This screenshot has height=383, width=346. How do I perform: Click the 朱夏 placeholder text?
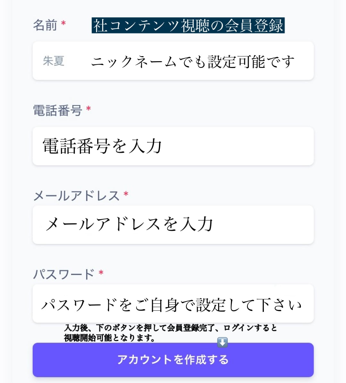pos(54,61)
